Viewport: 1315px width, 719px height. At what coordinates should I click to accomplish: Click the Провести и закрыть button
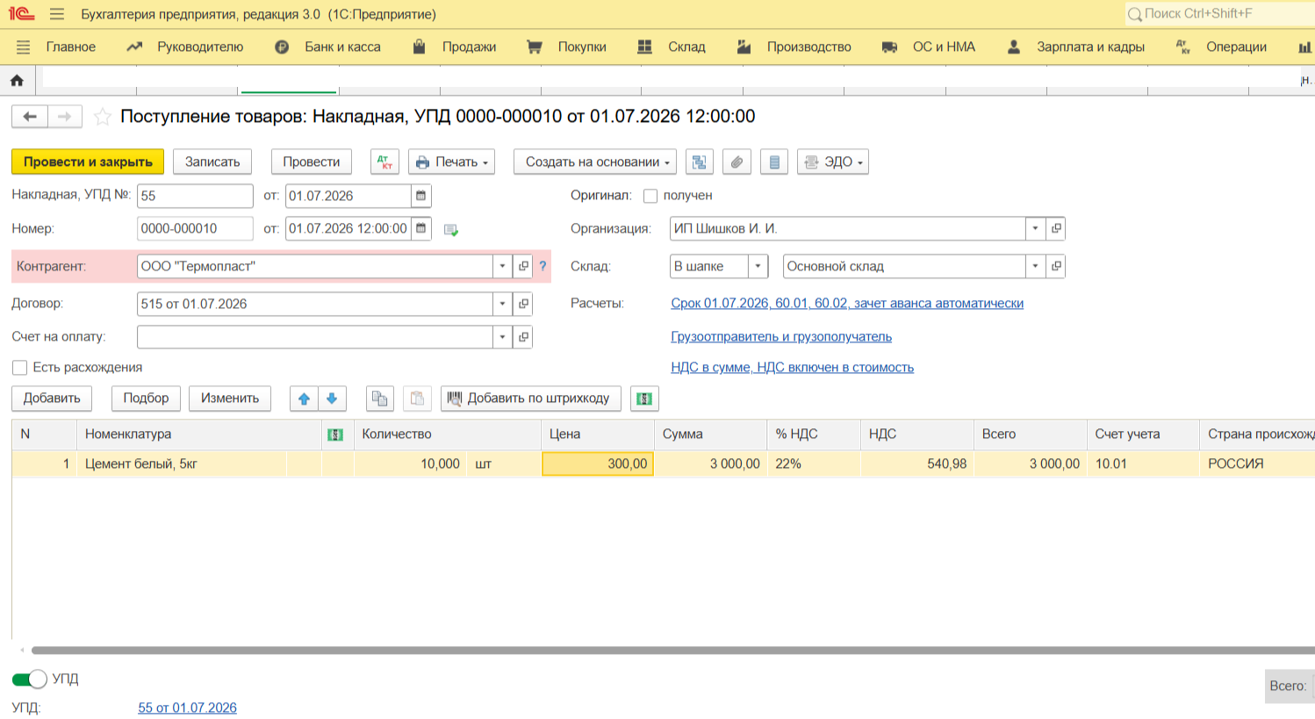pos(88,162)
